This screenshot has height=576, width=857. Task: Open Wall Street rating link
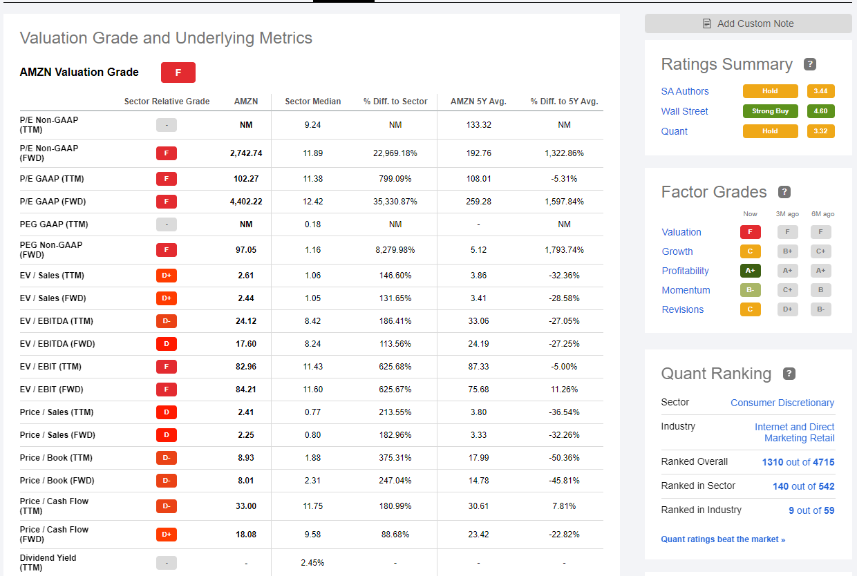coord(685,111)
